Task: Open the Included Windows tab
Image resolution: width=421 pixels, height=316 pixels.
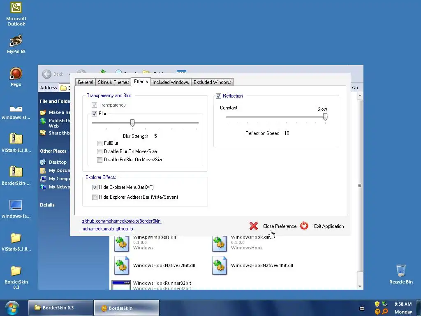Action: click(x=171, y=82)
